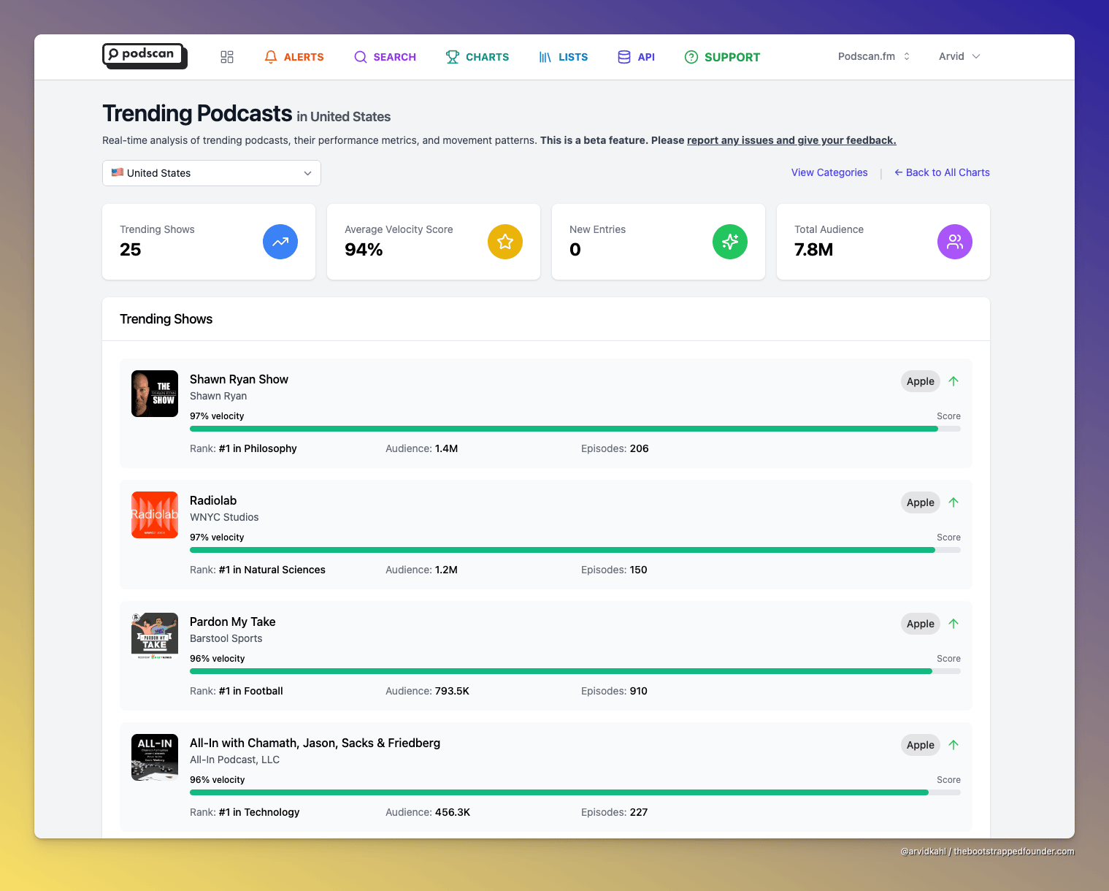The height and width of the screenshot is (891, 1109).
Task: Click the Charts trophy icon
Action: [453, 57]
